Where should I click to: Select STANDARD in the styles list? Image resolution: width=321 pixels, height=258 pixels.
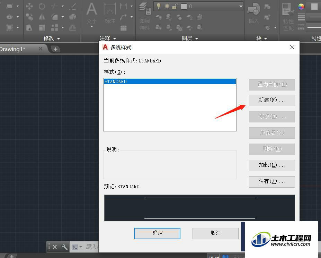click(170, 81)
